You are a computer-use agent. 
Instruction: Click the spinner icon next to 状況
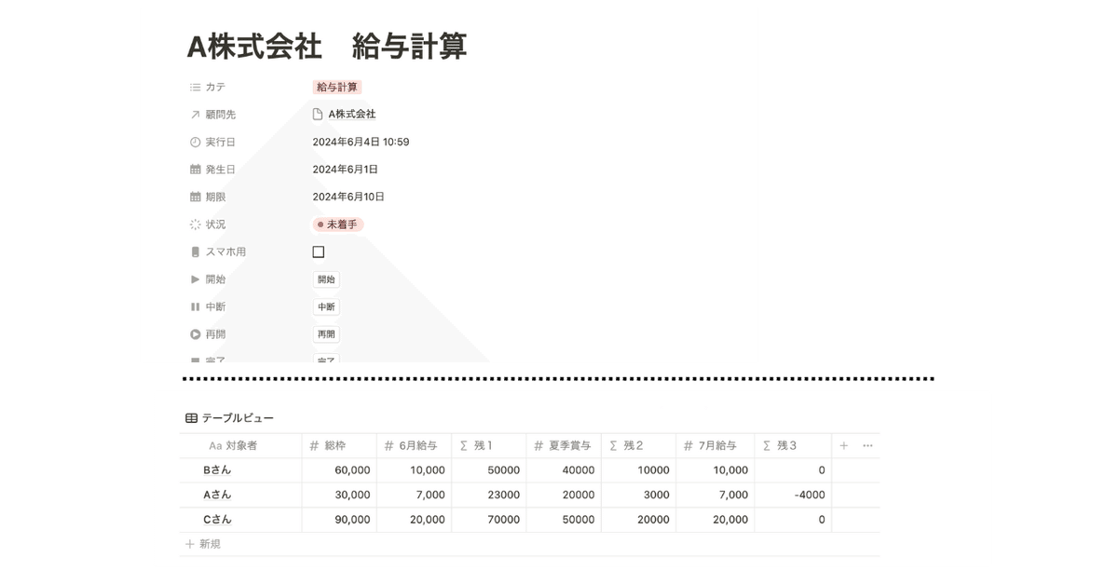point(195,224)
